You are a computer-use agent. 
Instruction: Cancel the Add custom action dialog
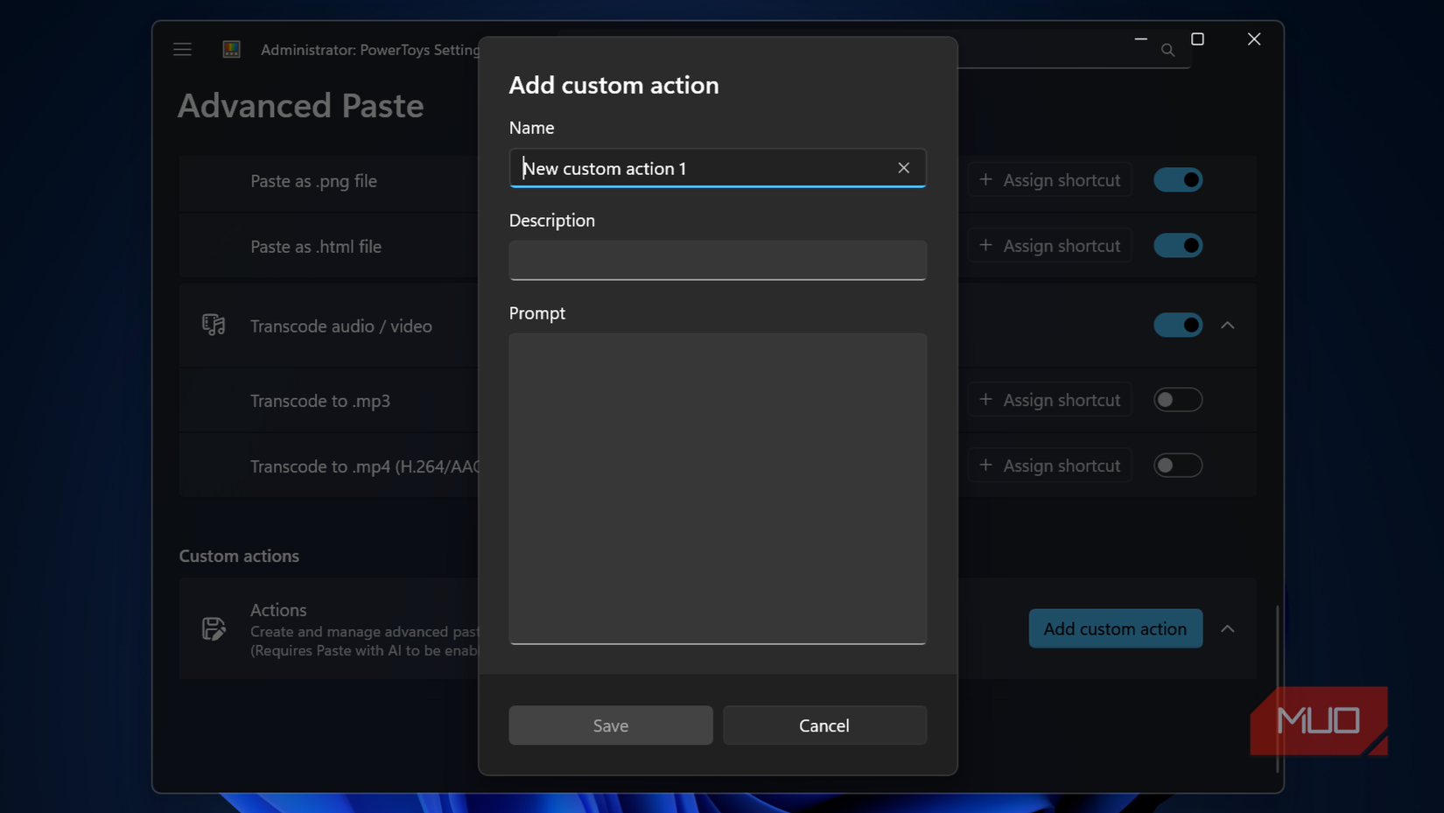tap(824, 725)
